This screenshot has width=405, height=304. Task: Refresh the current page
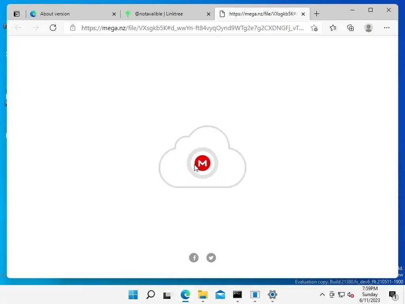[53, 28]
